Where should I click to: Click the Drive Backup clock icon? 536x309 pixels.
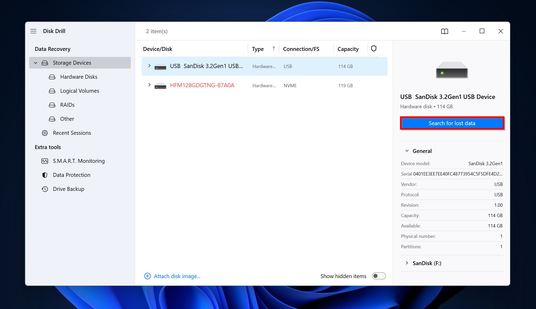(45, 189)
